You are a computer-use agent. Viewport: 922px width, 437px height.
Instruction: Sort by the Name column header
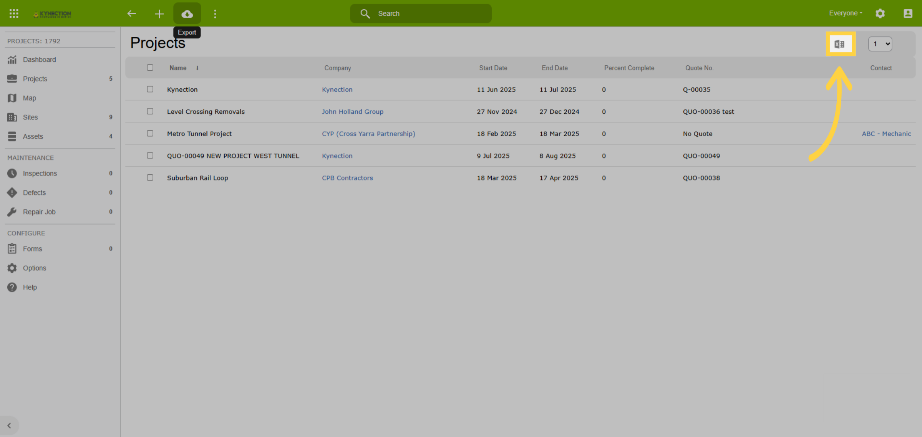tap(178, 68)
